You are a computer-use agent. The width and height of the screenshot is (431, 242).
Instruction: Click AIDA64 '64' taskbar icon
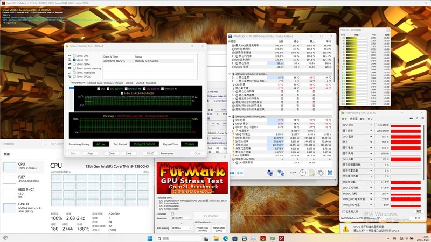[281, 238]
